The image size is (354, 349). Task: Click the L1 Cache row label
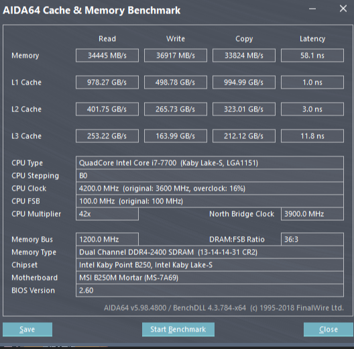[26, 83]
